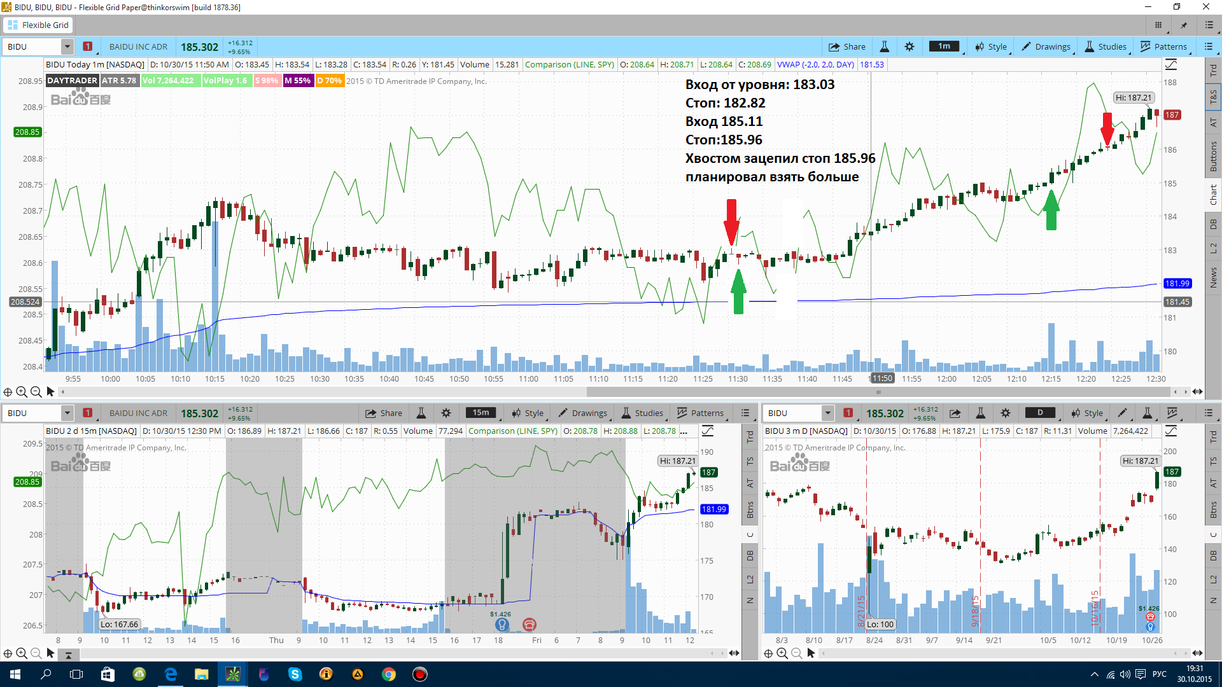Expand BIDU symbol dropdown in top chart
This screenshot has height=687, width=1222.
[67, 46]
